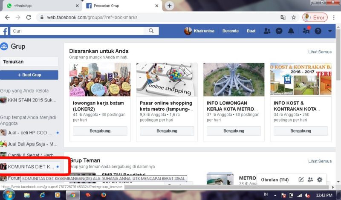Viewport: 341px width, 200px height.
Task: Open Khairunisa profile link
Action: (199, 31)
